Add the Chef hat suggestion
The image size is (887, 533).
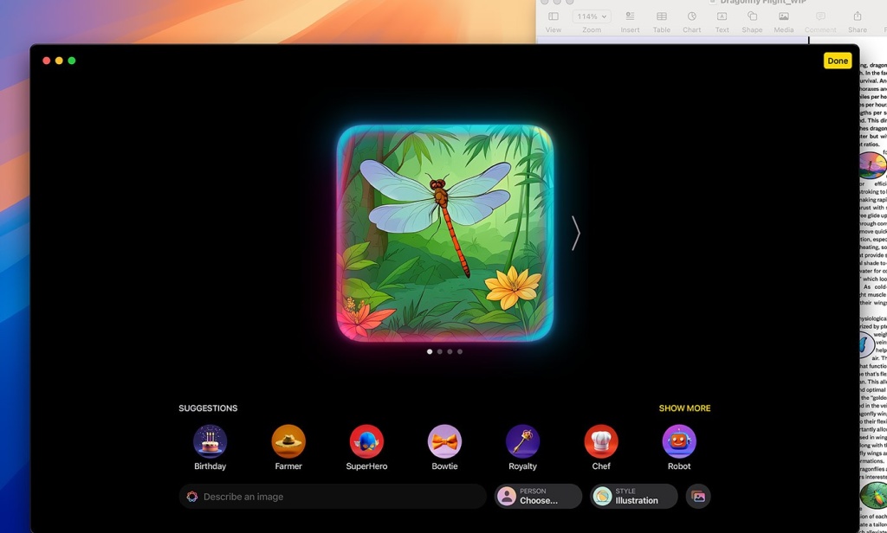(x=601, y=441)
